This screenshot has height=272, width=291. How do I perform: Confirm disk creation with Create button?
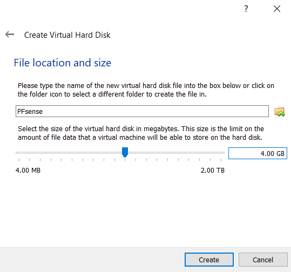pos(209,260)
